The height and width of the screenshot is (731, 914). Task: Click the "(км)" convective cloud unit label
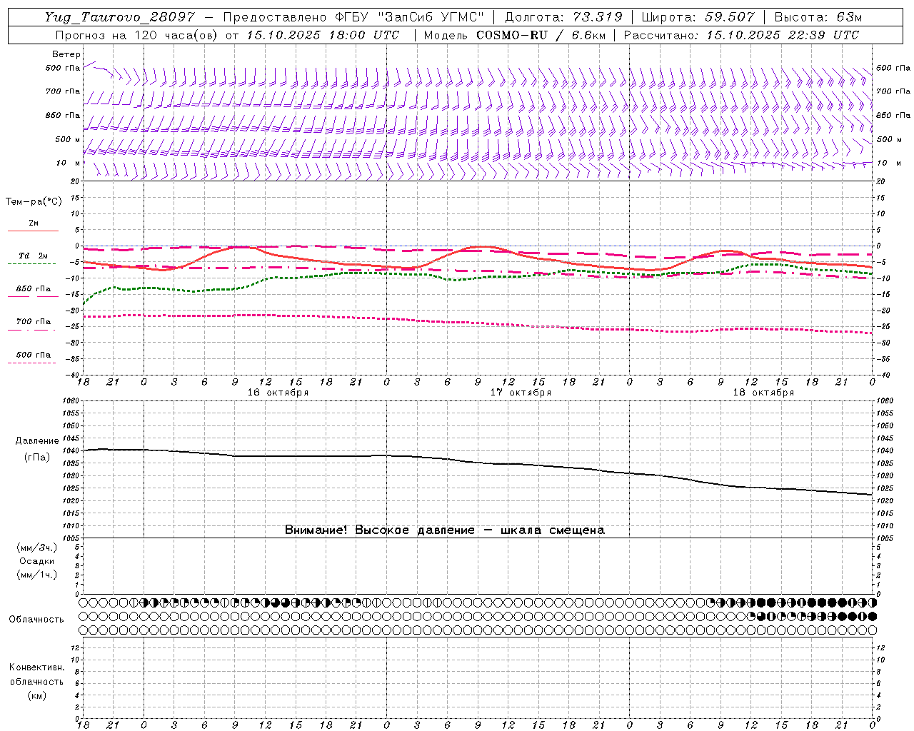(x=36, y=695)
